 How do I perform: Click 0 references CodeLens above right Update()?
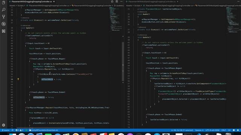142,35
